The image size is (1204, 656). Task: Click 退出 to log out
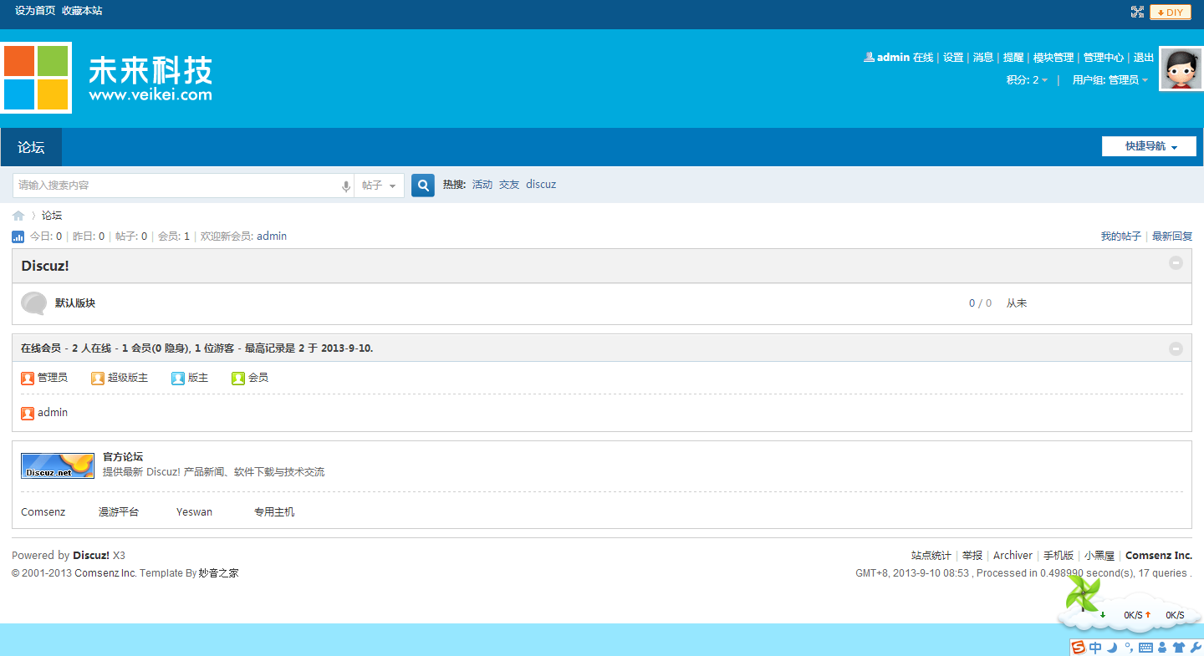click(1144, 58)
